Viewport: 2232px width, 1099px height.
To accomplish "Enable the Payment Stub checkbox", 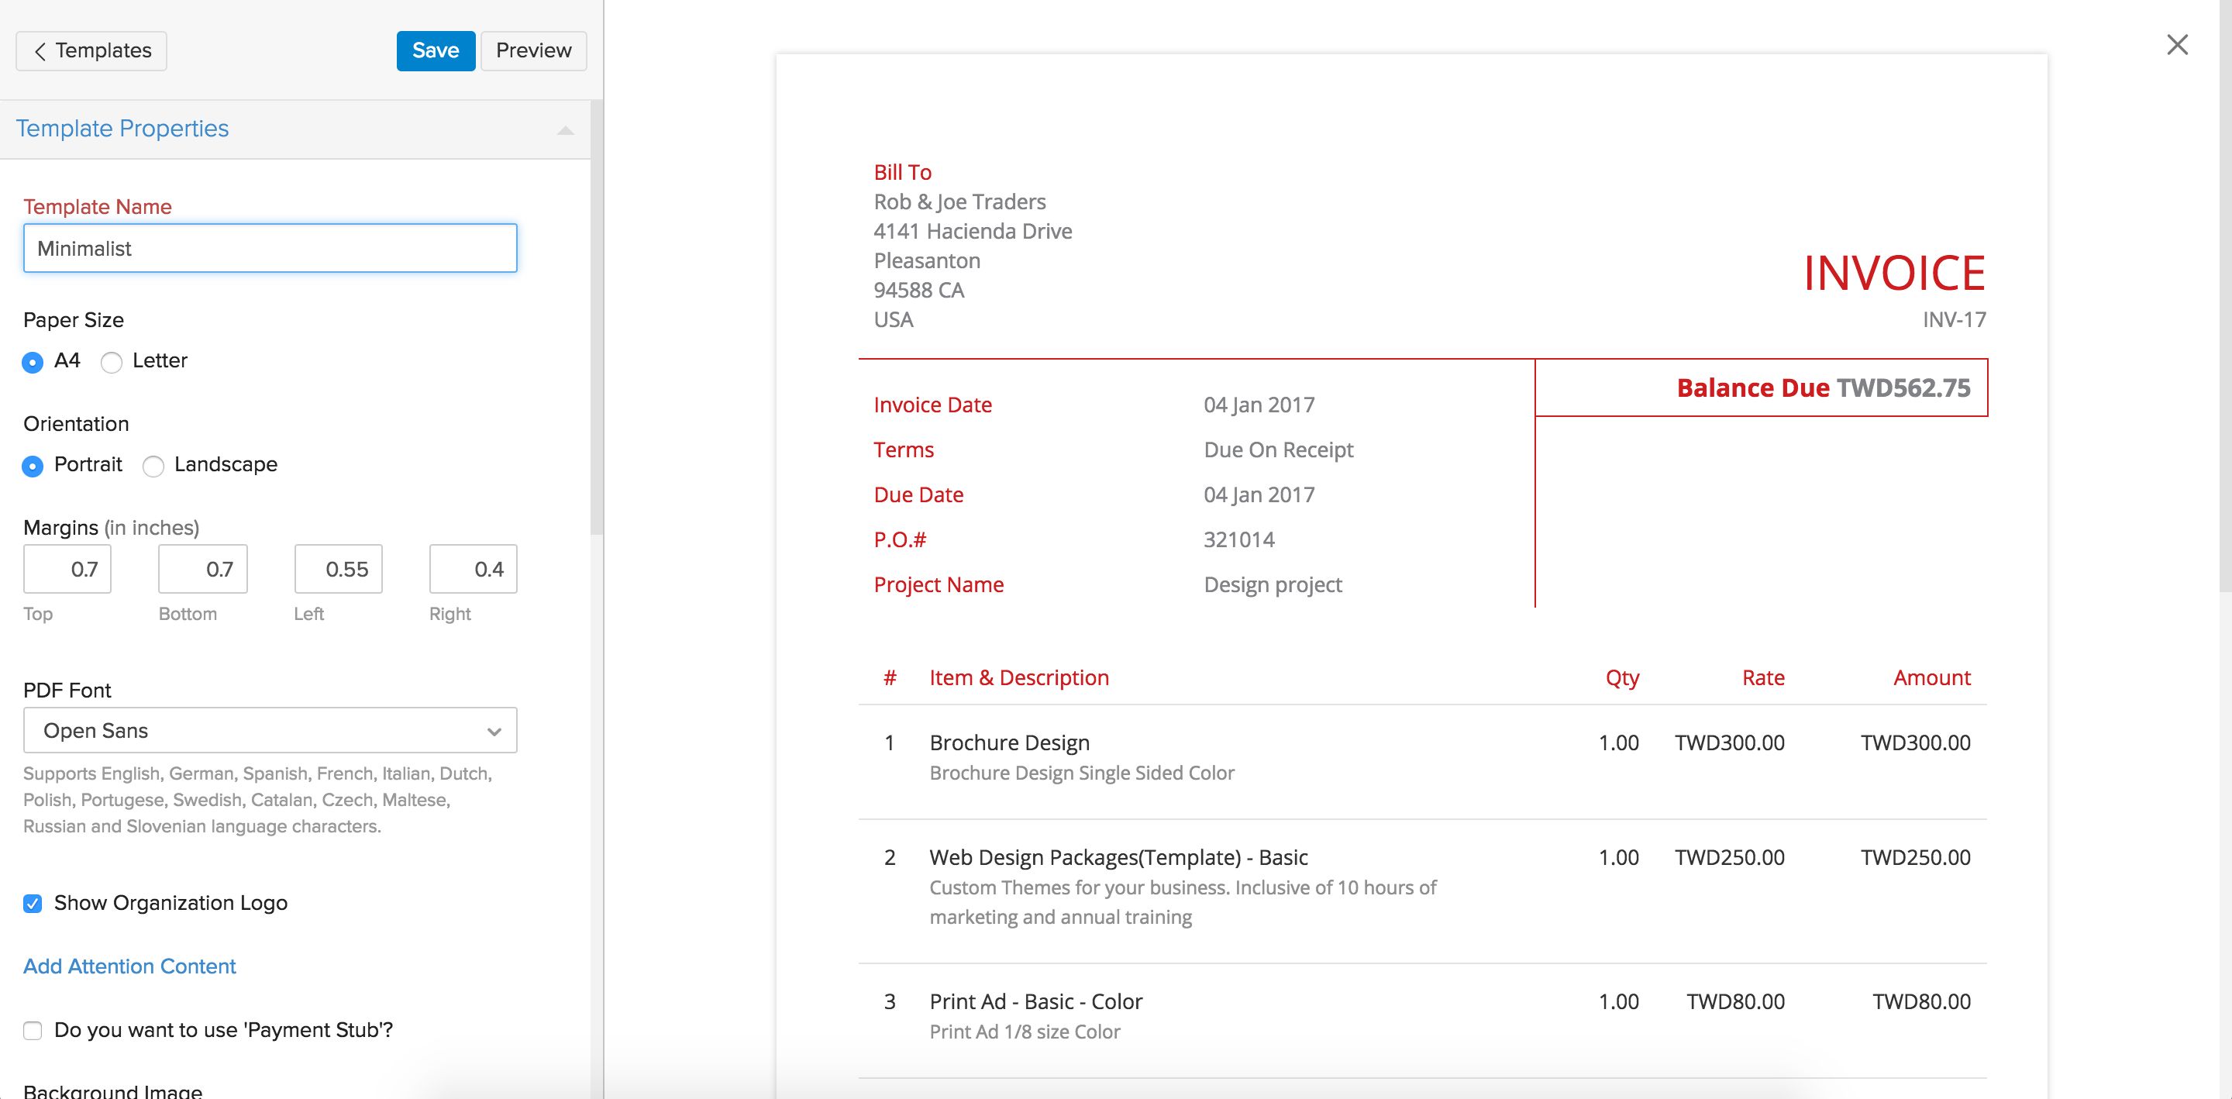I will [33, 1031].
